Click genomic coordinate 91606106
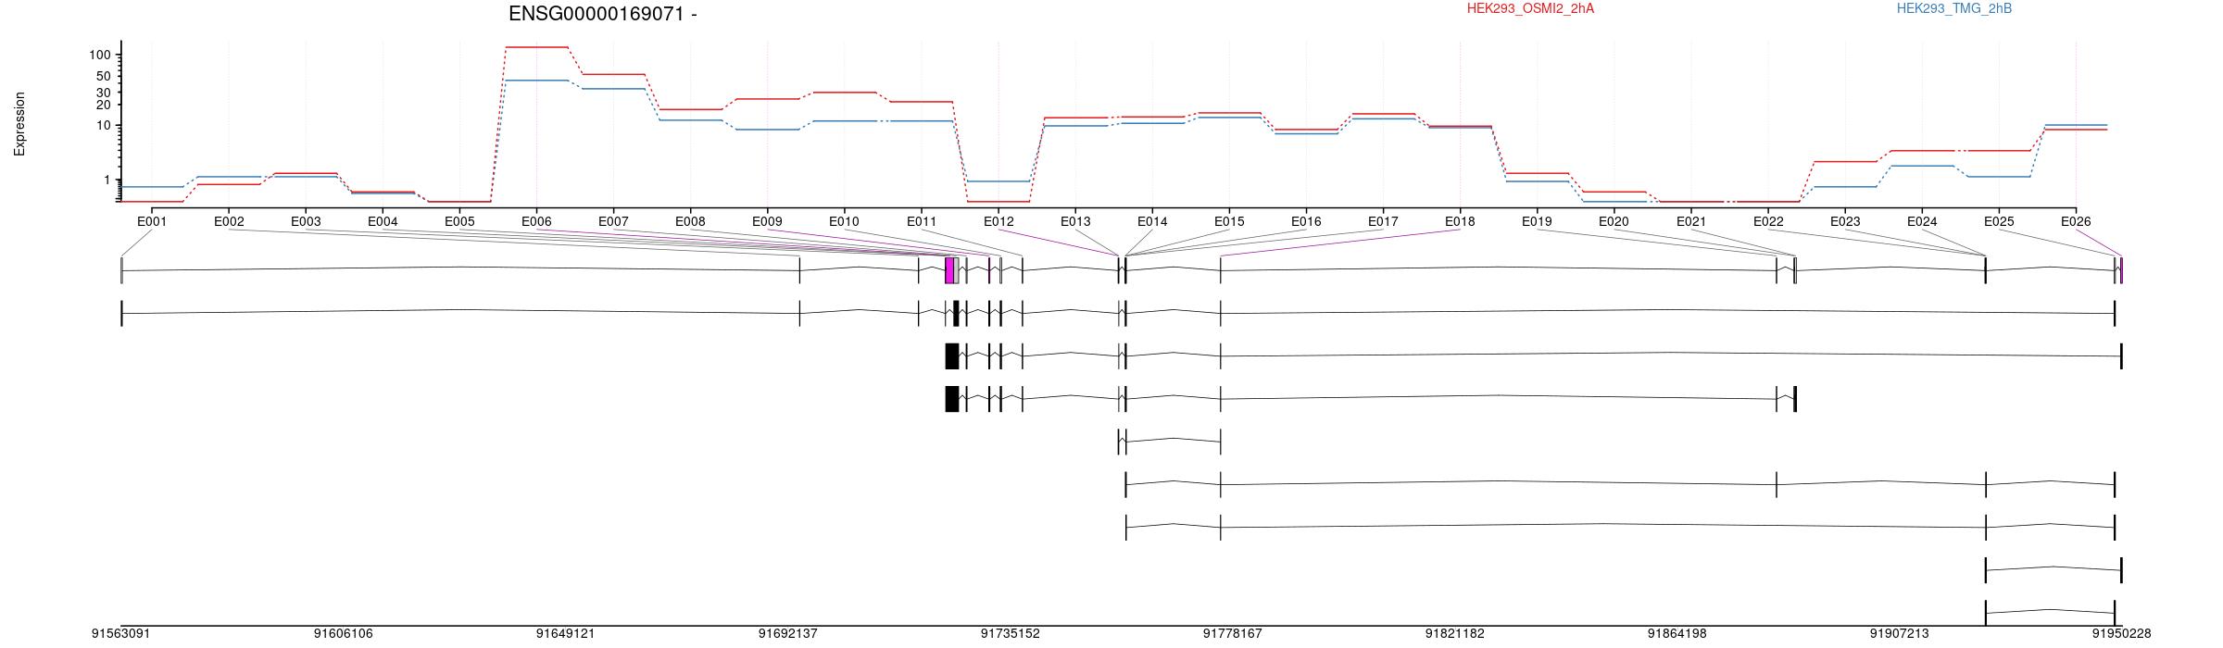Viewport: 2223px width, 648px height. click(x=344, y=634)
